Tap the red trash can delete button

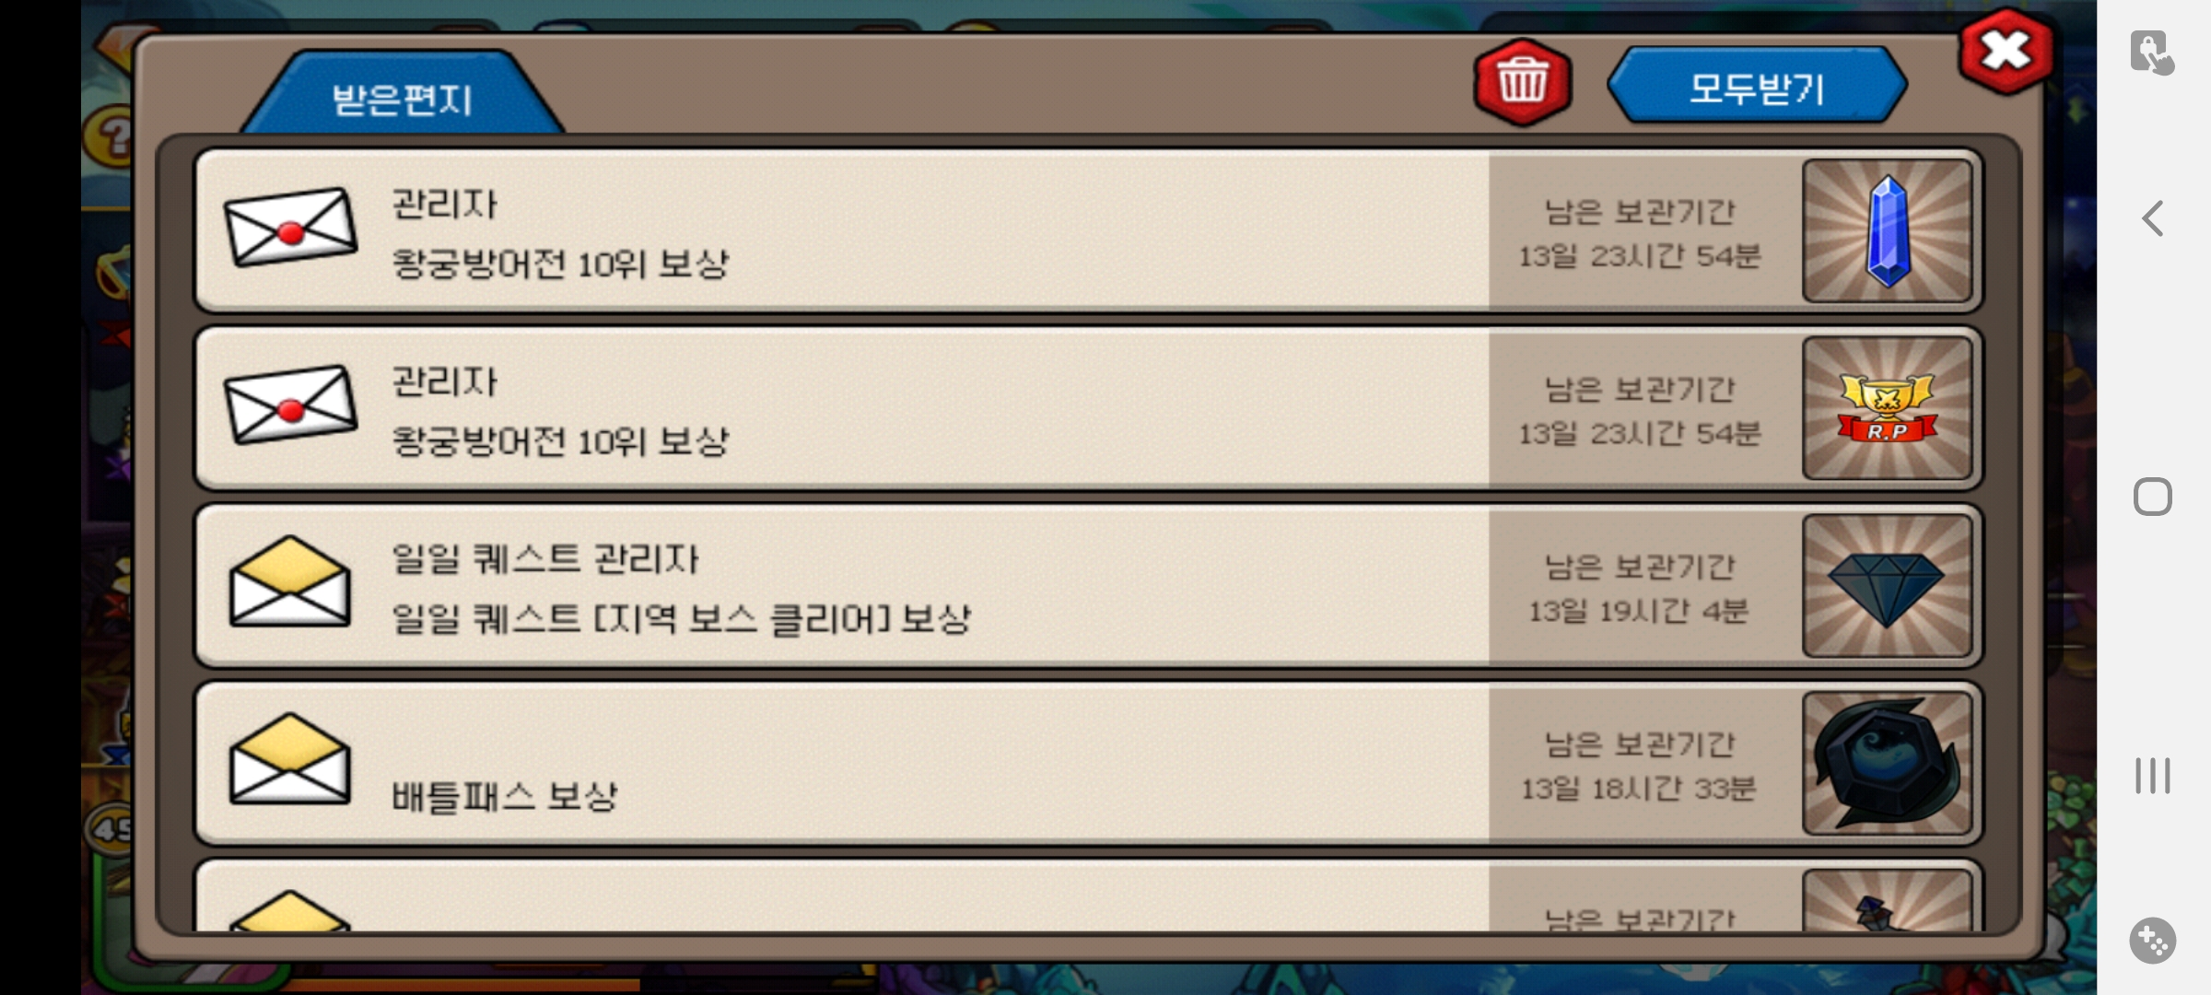coord(1522,83)
